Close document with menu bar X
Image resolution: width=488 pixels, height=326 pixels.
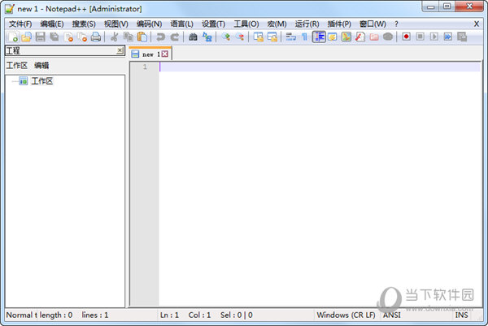(x=477, y=24)
